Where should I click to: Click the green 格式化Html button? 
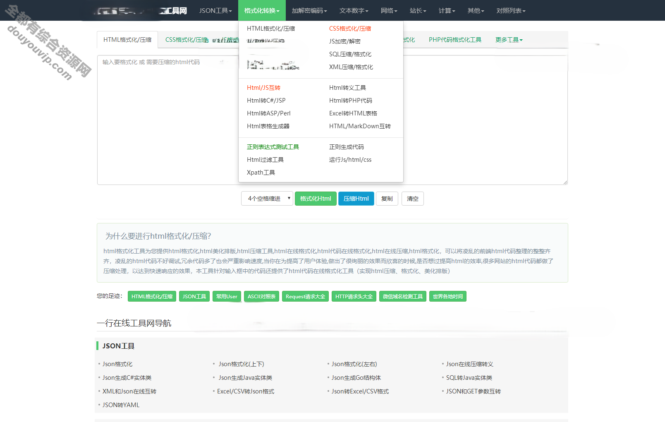click(316, 199)
